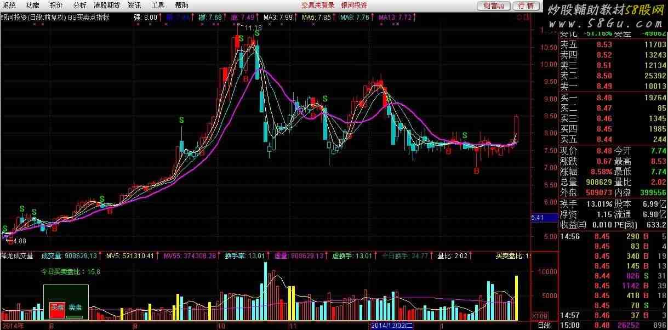Viewport: 668px width, 330px height.
Task: Open the 港股期货 menu
Action: coord(107,5)
